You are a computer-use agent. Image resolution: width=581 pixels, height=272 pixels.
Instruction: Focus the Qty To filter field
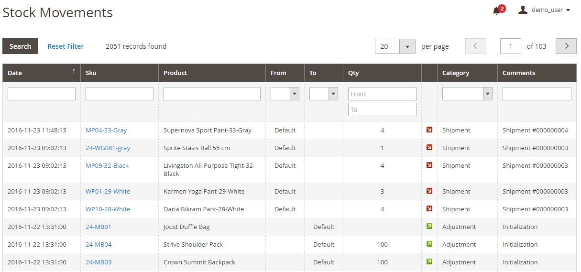click(x=382, y=109)
